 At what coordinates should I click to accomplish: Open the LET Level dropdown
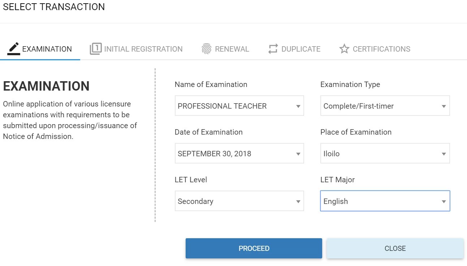coord(239,201)
